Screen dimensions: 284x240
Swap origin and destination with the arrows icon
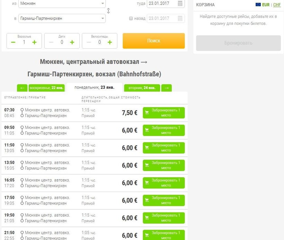[108, 11]
